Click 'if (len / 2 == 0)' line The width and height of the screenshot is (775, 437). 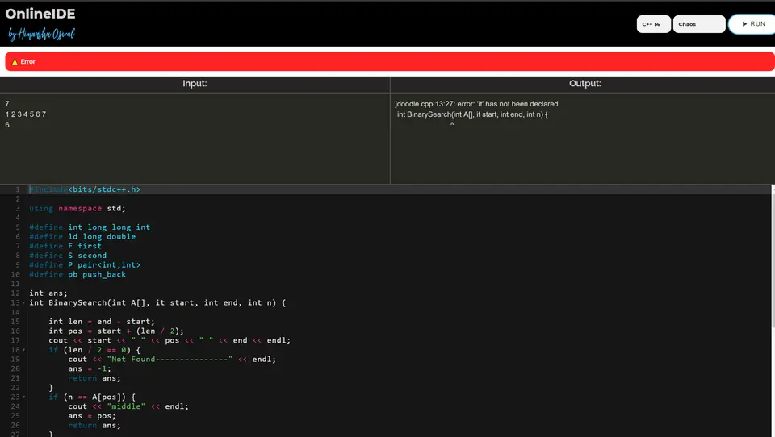pyautogui.click(x=94, y=350)
